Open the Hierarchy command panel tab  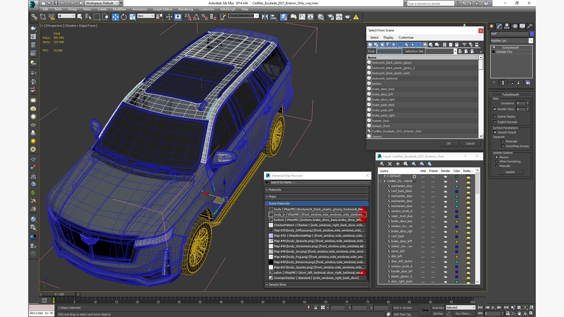click(507, 26)
